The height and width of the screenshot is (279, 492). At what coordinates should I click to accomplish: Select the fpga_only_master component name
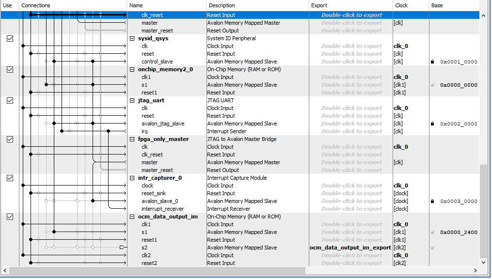(x=163, y=139)
